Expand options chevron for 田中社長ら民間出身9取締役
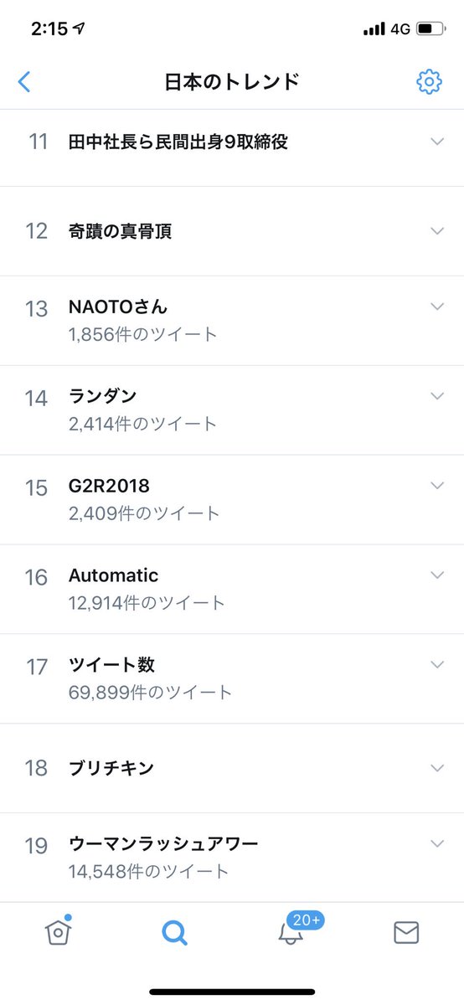Screen dimensions: 464x1005 [436, 142]
